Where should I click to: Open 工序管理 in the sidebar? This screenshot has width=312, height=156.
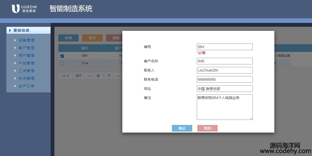click(x=26, y=71)
